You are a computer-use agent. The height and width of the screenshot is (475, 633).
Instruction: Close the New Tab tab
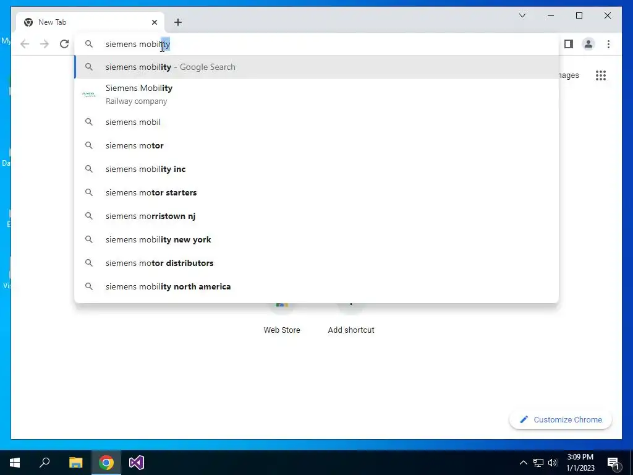(154, 22)
